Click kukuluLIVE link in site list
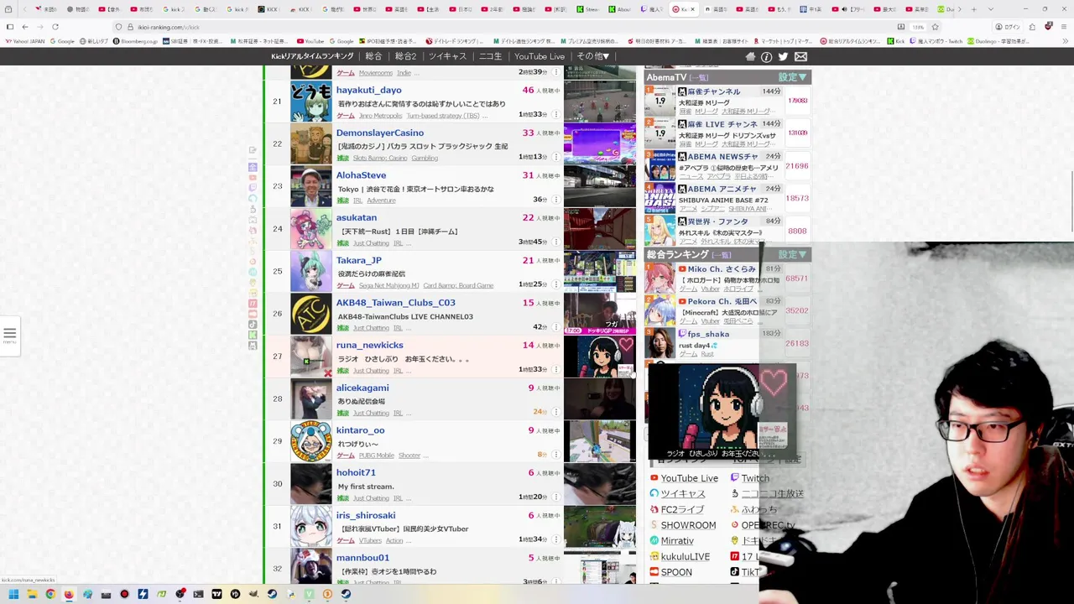1074x604 pixels. [685, 557]
